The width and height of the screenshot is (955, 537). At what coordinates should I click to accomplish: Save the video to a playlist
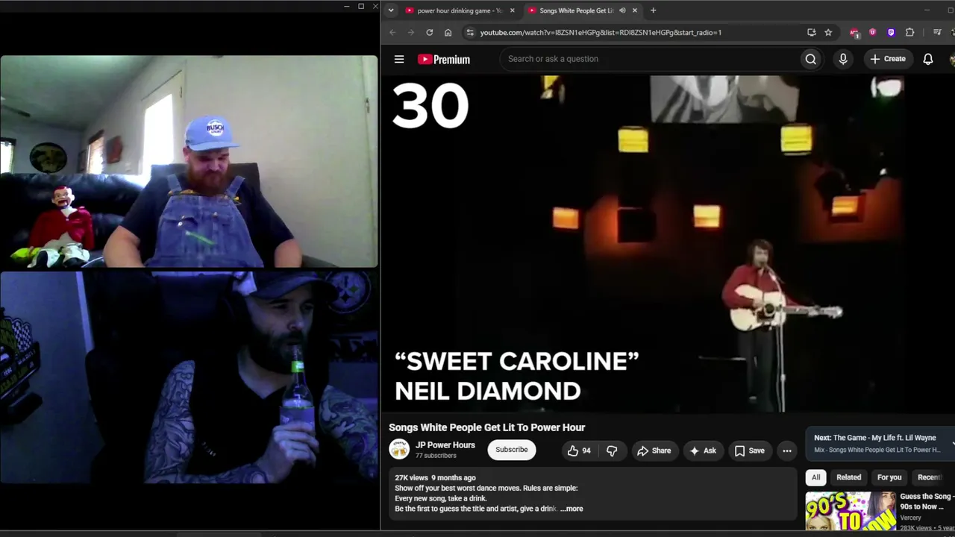click(x=750, y=450)
